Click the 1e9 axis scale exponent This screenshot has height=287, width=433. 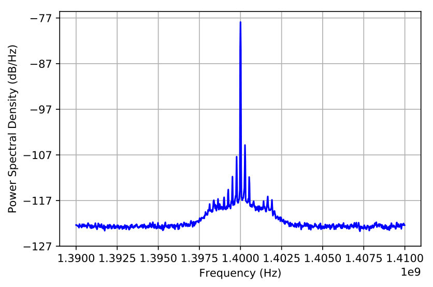click(411, 272)
